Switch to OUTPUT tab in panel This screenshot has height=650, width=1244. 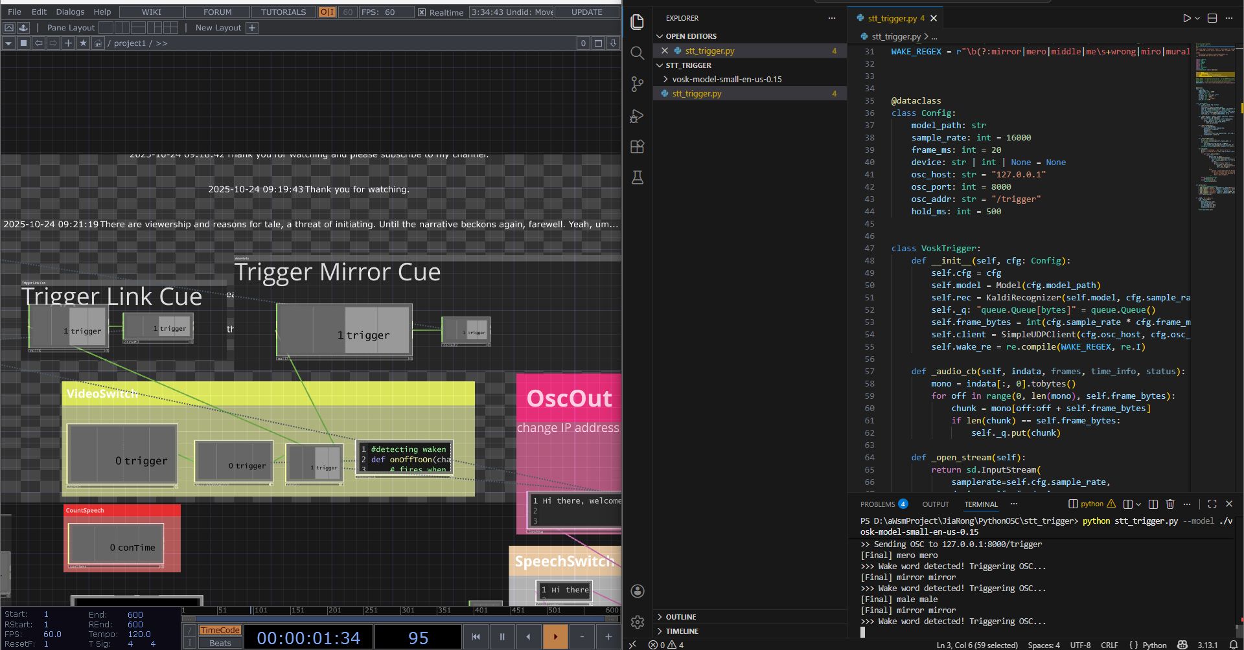pyautogui.click(x=936, y=504)
